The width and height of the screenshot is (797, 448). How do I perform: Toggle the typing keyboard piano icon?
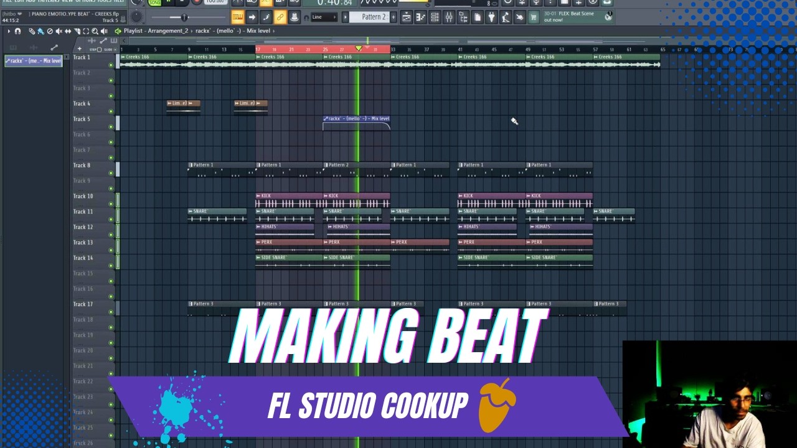tap(238, 17)
